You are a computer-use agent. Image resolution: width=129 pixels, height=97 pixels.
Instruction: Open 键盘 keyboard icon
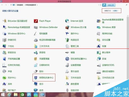tap(67, 53)
